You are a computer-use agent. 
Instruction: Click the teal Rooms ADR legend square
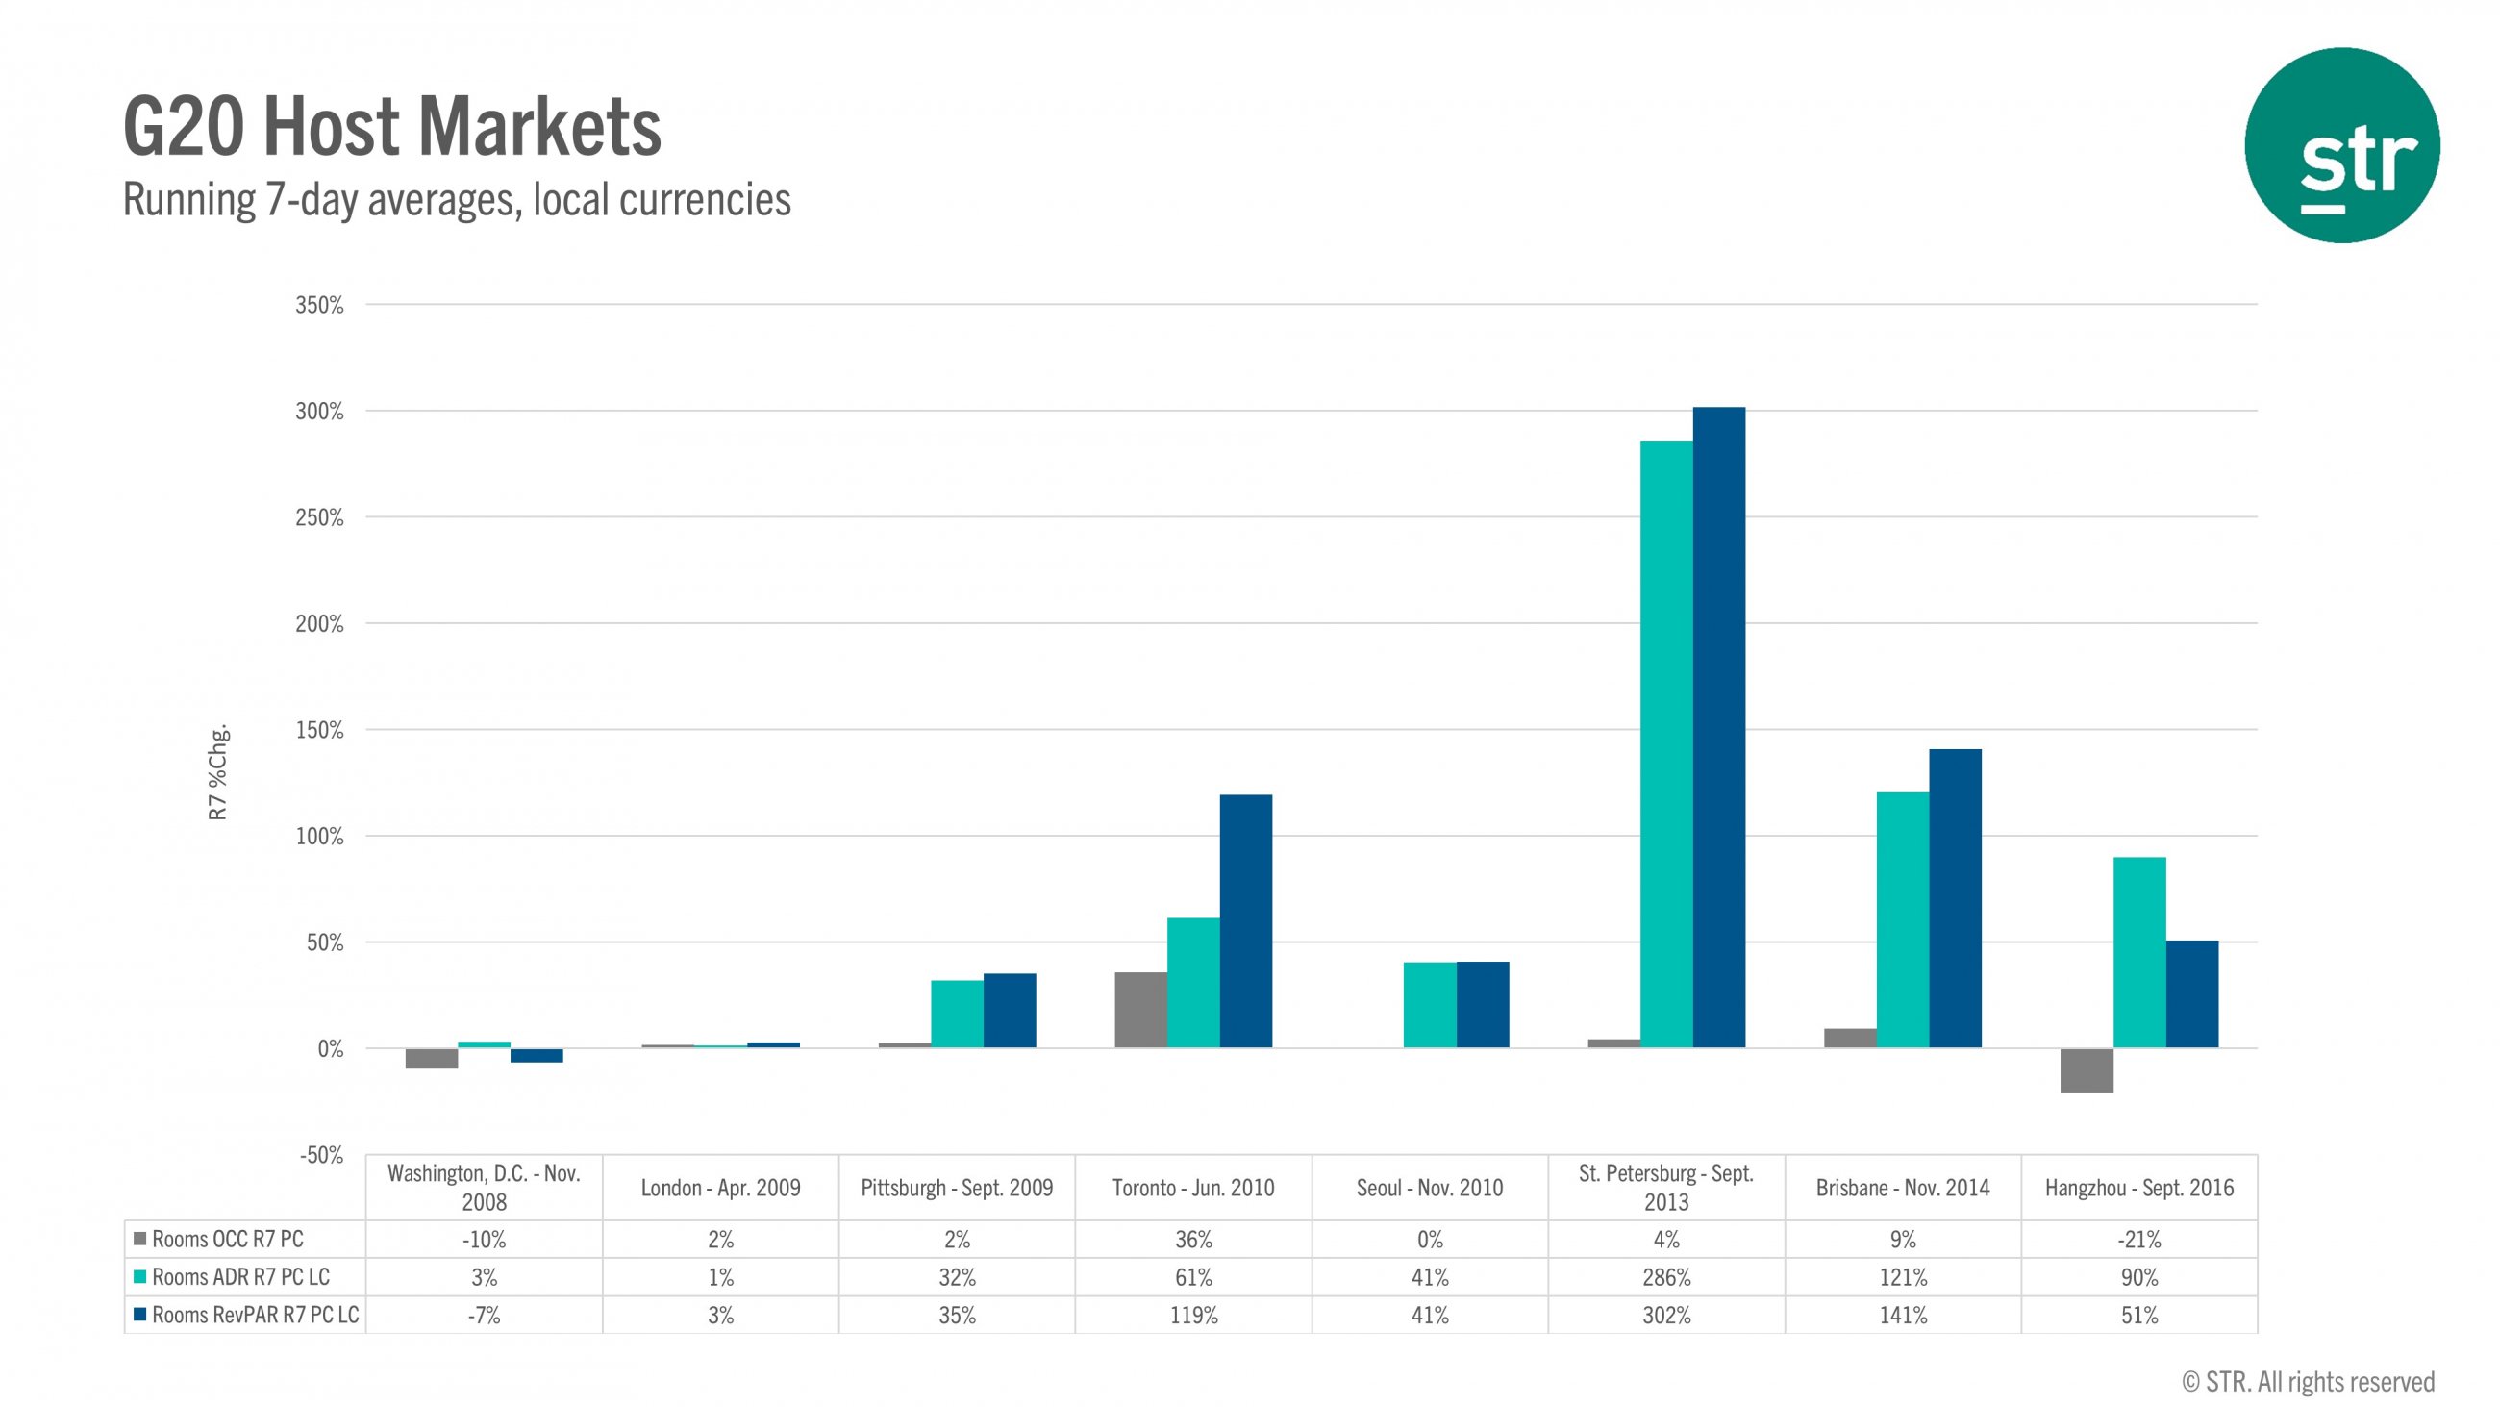(139, 1277)
